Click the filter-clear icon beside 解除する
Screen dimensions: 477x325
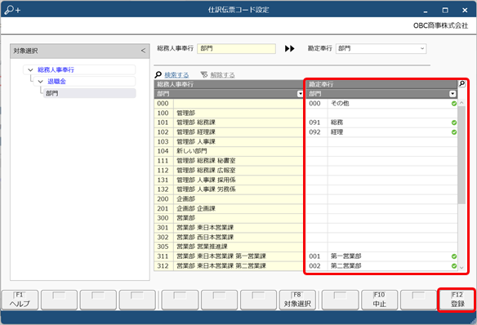[x=204, y=74]
